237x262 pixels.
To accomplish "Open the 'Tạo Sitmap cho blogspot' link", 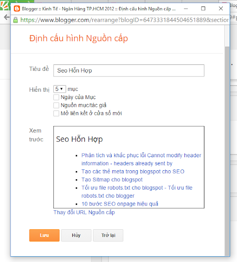I will (x=112, y=180).
